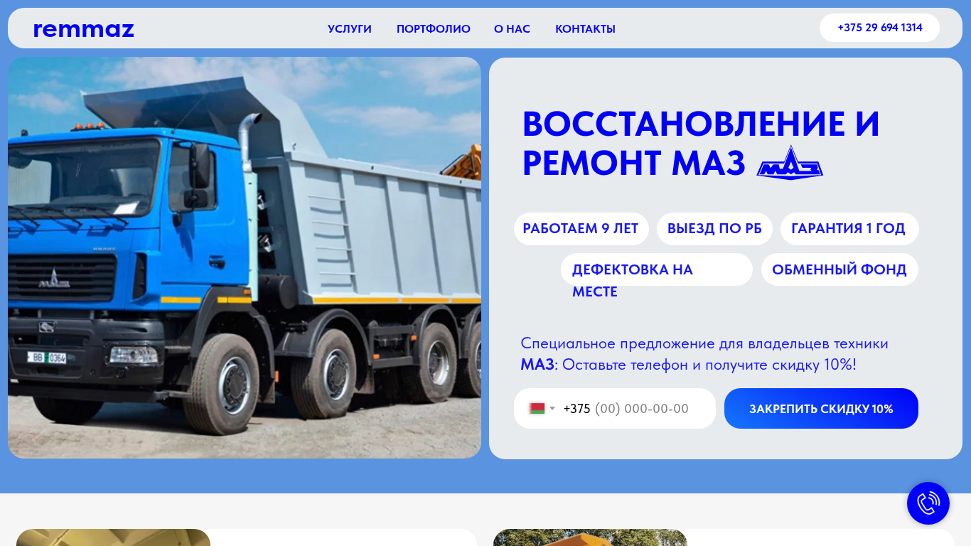
Task: Click the remmaz logo
Action: coord(83,29)
